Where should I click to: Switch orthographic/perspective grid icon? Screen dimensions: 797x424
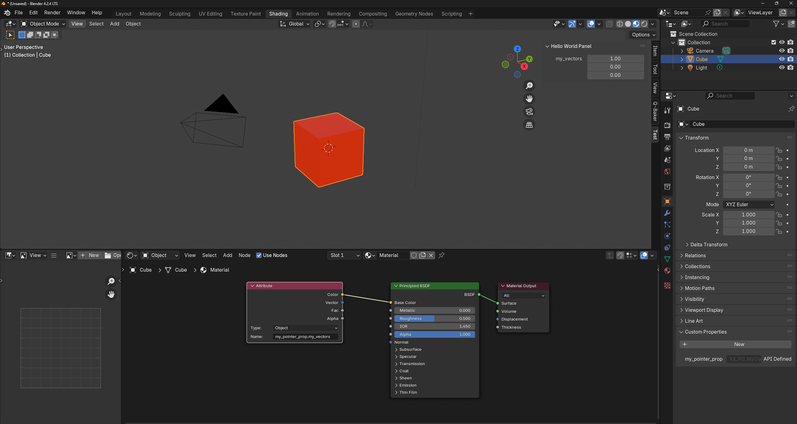coord(529,125)
